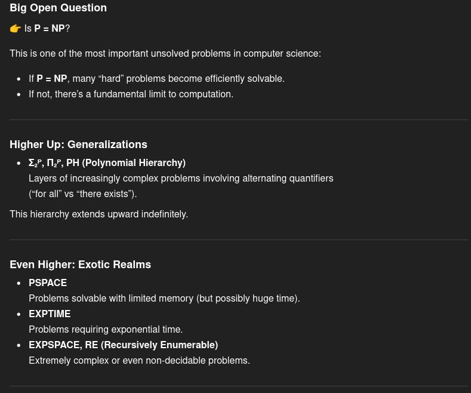Click the "solvable with limited memory" description
The image size is (471, 393).
pyautogui.click(x=164, y=299)
